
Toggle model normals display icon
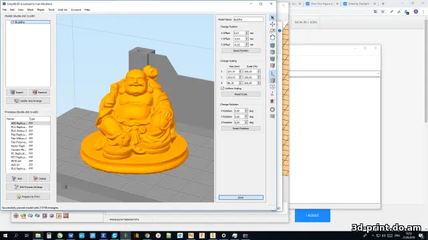272,93
